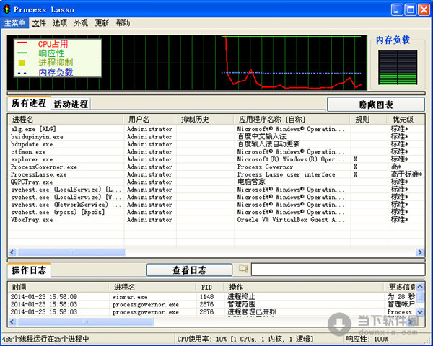Open the 帮助 menu
The image size is (433, 346).
(123, 23)
